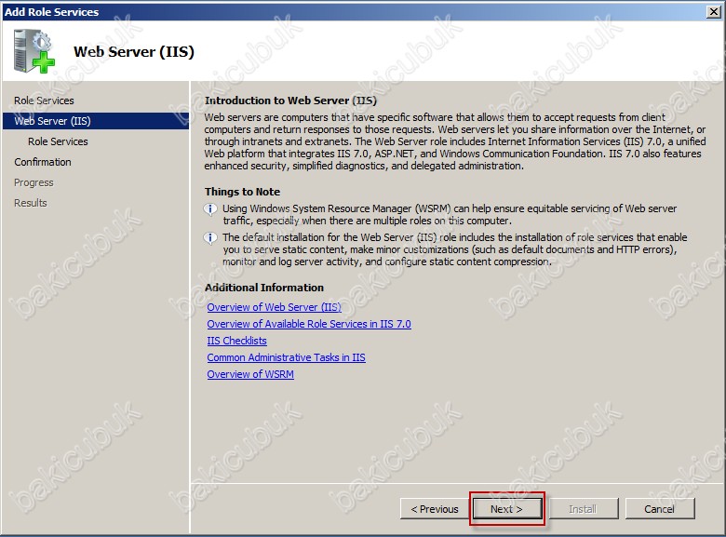Click the disabled Install button
726x537 pixels.
point(583,509)
